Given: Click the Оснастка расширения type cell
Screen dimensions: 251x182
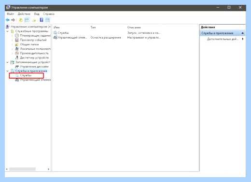Looking at the screenshot, I should 106,38.
